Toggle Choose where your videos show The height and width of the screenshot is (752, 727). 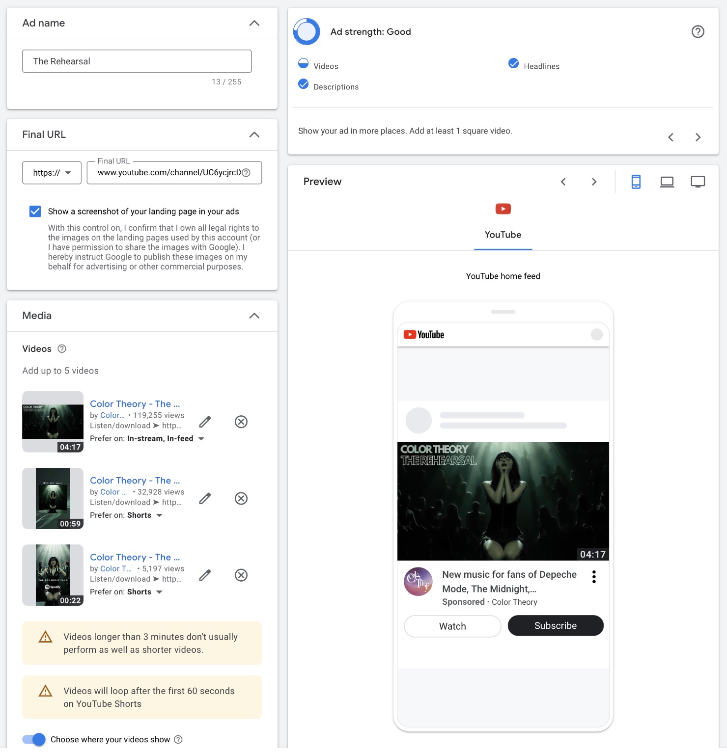34,739
